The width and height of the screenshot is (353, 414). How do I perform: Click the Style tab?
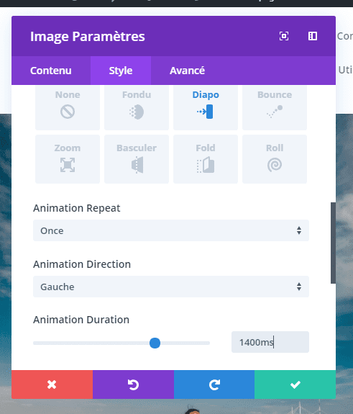pos(121,71)
